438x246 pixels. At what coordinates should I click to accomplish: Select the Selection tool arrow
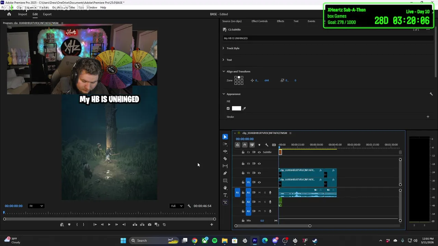pos(225,137)
